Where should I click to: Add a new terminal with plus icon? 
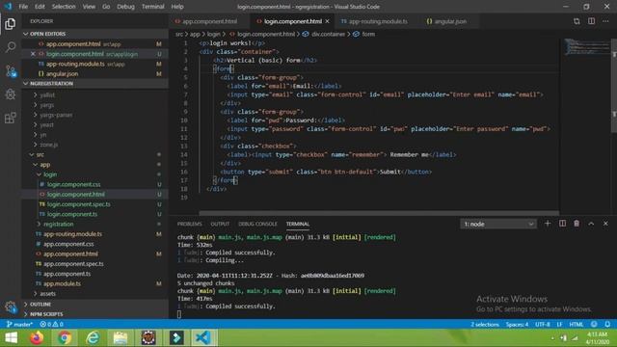point(548,224)
